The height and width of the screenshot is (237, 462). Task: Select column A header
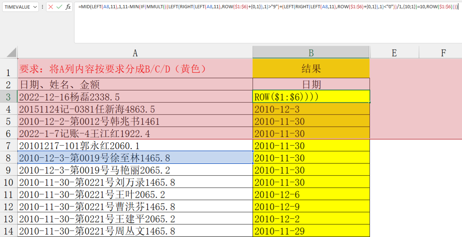pyautogui.click(x=135, y=53)
